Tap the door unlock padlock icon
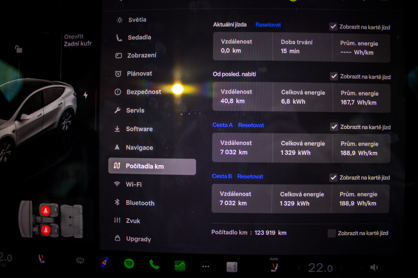This screenshot has height=278, width=418. (x=18, y=49)
